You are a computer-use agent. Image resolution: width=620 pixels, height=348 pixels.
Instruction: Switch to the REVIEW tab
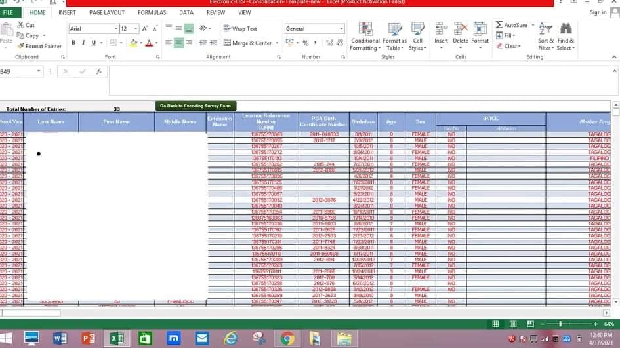[x=216, y=12]
